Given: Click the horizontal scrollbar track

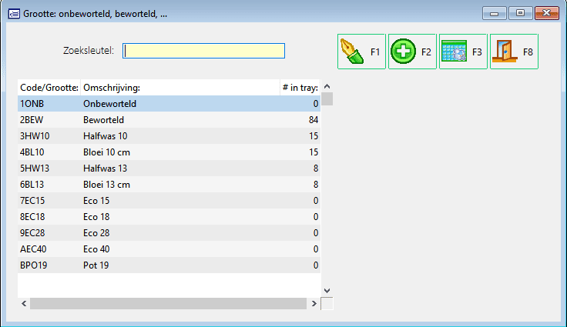Looking at the screenshot, I should [x=168, y=303].
